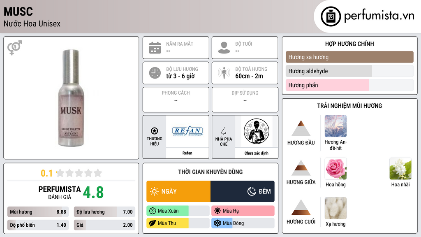The height and width of the screenshot is (237, 421).
Task: Click the snowflake icon for Mùa Đông
Action: pyautogui.click(x=217, y=223)
